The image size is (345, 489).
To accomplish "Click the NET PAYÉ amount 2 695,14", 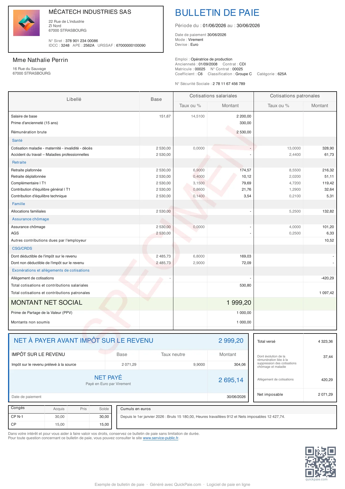I will tap(231, 380).
